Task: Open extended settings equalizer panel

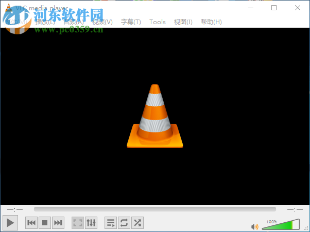Action: pyautogui.click(x=91, y=223)
